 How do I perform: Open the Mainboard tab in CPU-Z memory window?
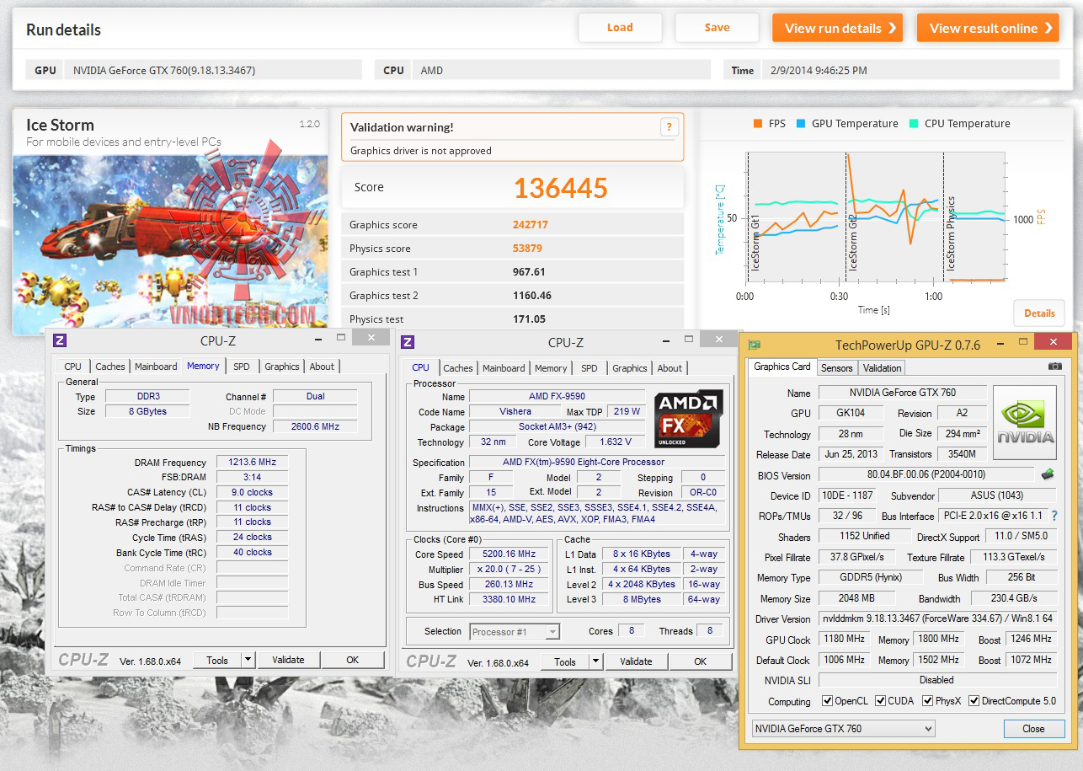(x=156, y=367)
